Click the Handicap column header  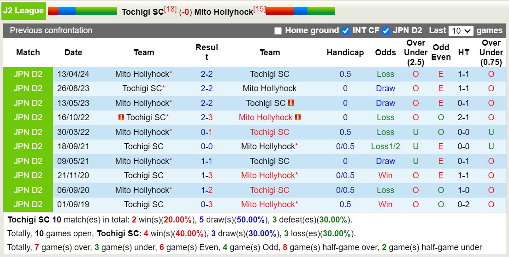click(345, 53)
